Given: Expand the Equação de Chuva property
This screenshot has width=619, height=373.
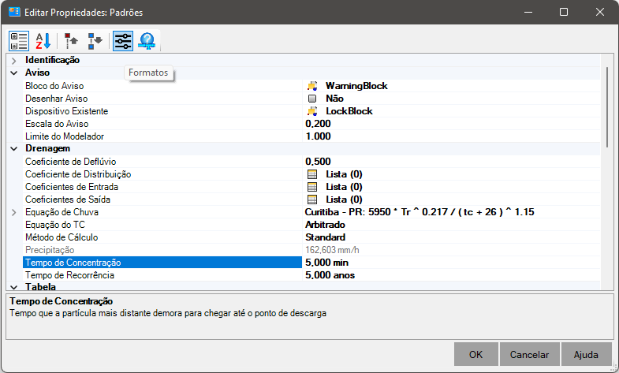Looking at the screenshot, I should point(14,212).
